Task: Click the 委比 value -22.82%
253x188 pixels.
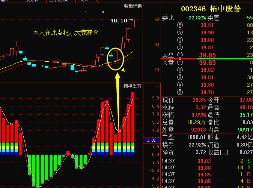Action: point(196,18)
